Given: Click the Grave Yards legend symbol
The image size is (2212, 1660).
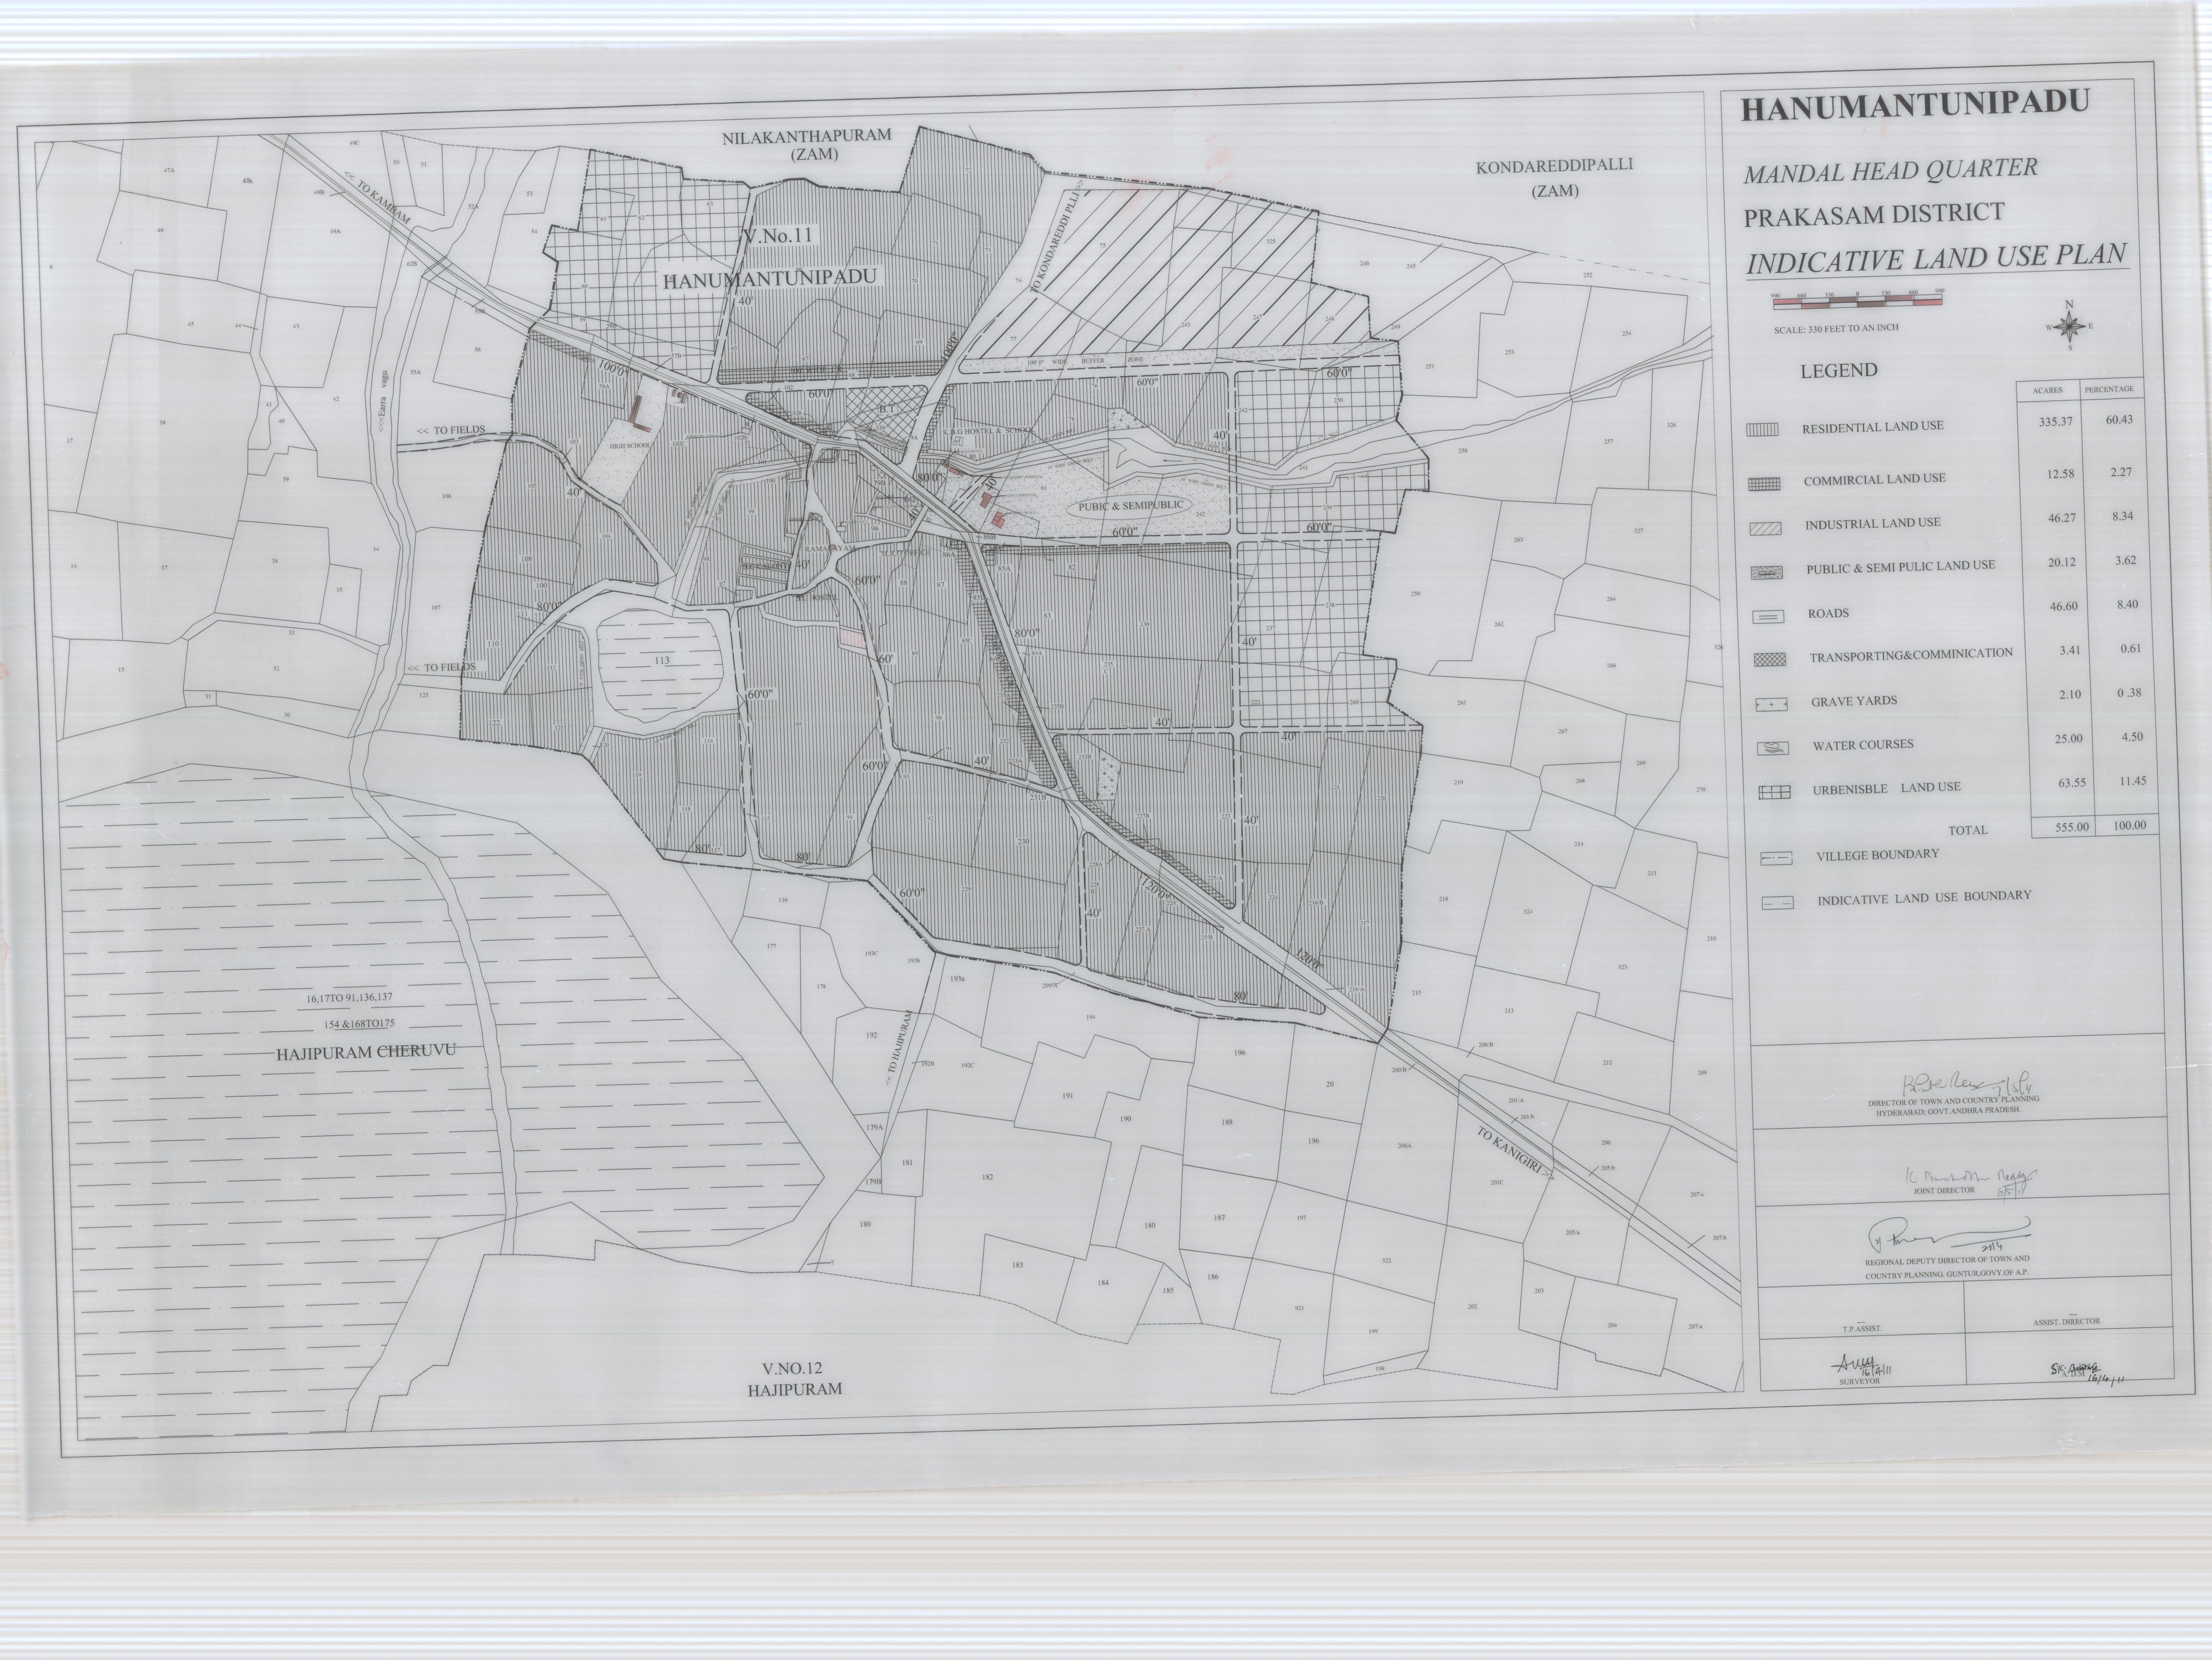Looking at the screenshot, I should tap(1771, 705).
